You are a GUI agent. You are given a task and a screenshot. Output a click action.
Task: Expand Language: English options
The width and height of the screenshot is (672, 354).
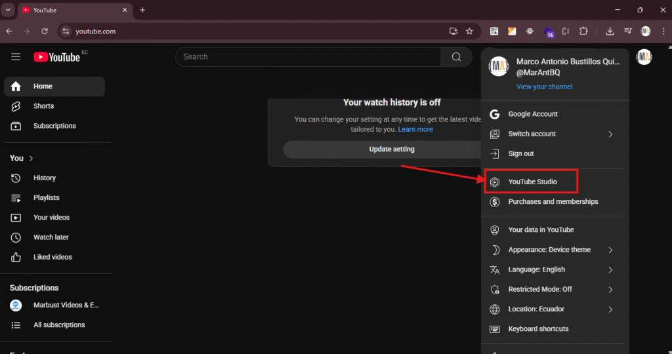pos(553,269)
